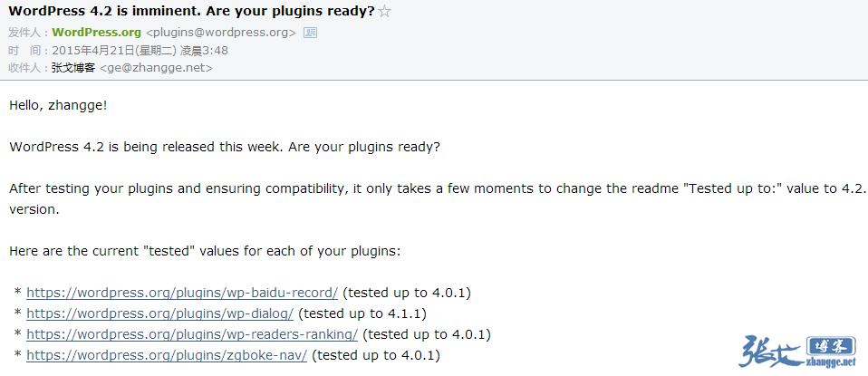Click the 收件人 recipient label
The width and height of the screenshot is (868, 376).
click(x=26, y=67)
